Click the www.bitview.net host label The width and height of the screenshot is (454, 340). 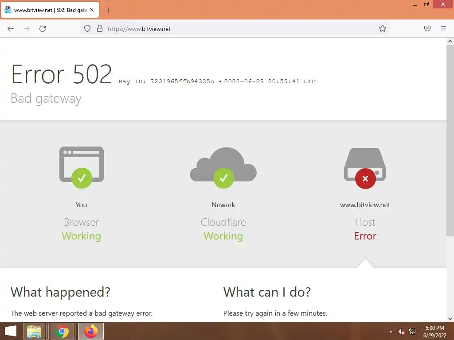click(x=365, y=205)
